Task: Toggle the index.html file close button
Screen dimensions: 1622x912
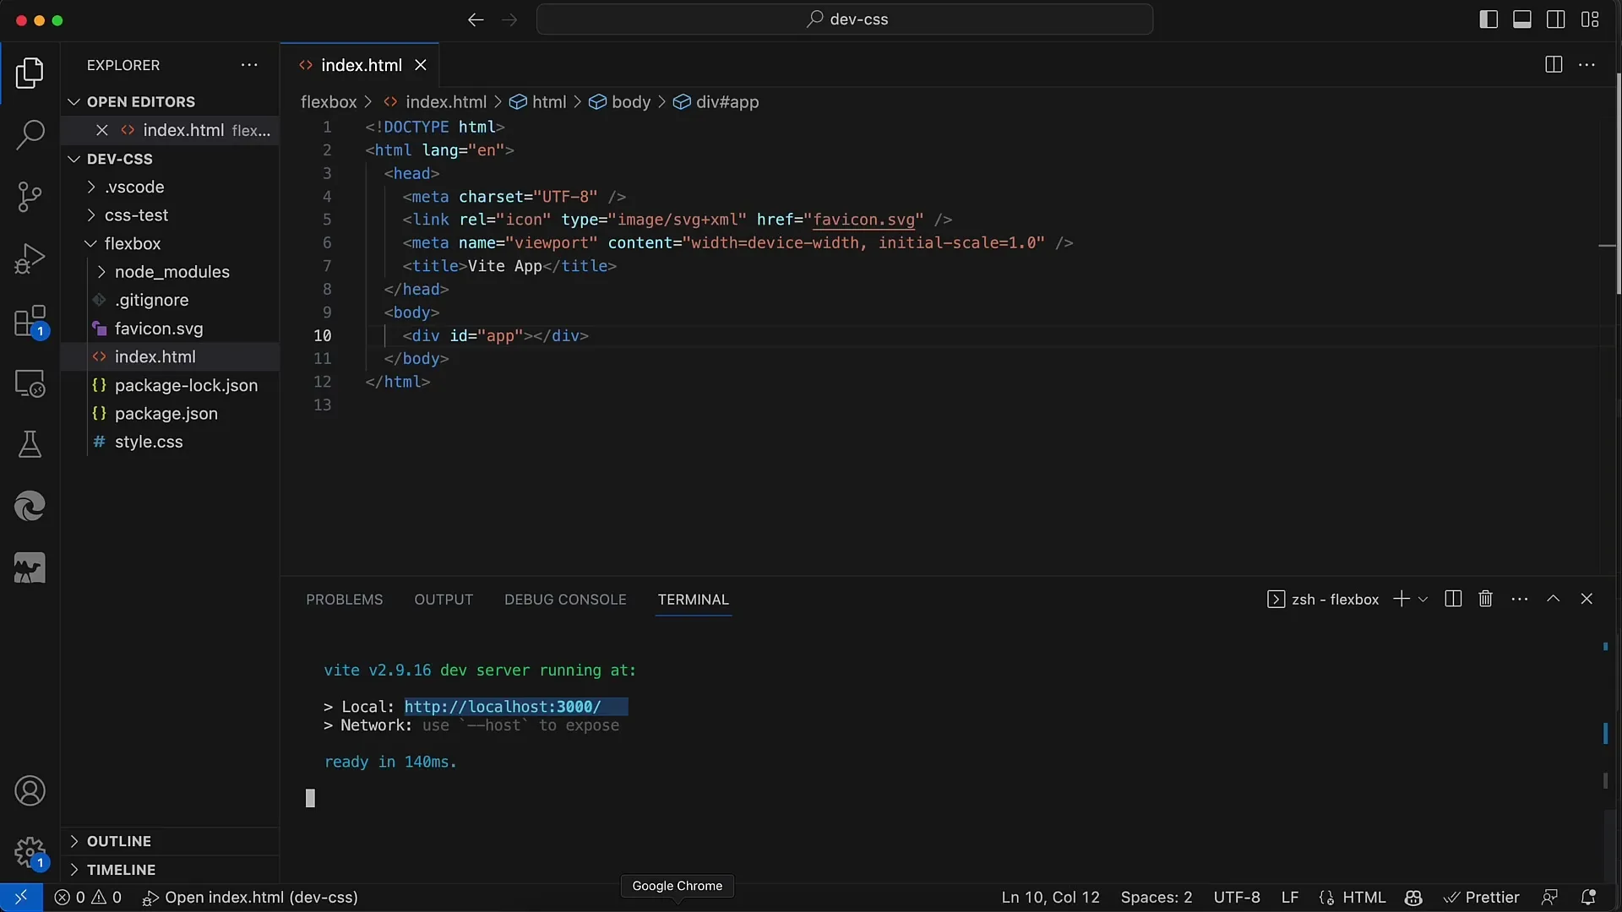Action: pyautogui.click(x=419, y=64)
